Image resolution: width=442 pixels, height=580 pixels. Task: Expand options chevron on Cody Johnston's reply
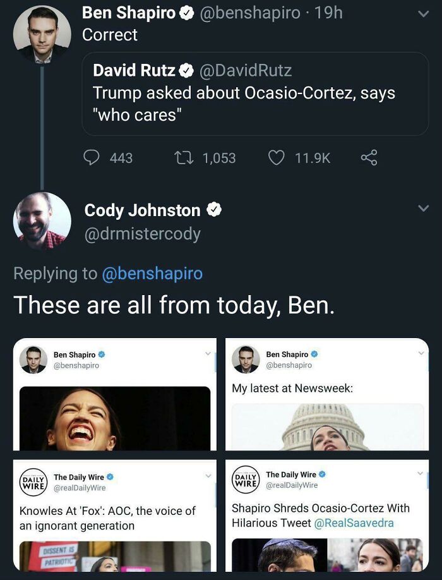click(x=423, y=208)
